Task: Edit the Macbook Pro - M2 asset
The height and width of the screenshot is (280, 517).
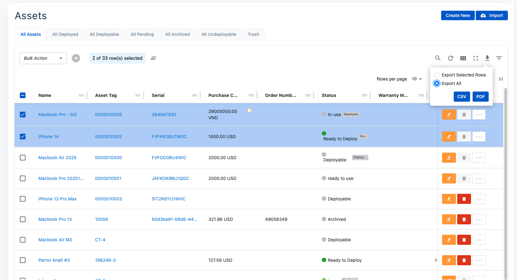Action: click(x=449, y=115)
